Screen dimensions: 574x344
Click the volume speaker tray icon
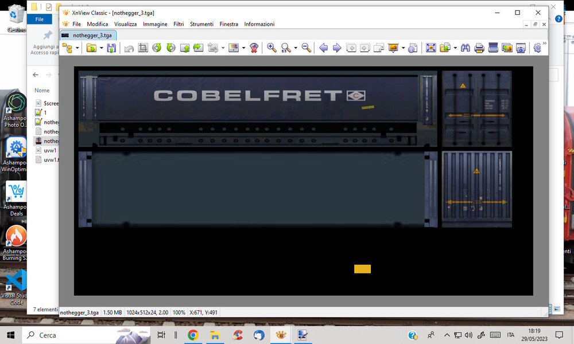point(468,335)
